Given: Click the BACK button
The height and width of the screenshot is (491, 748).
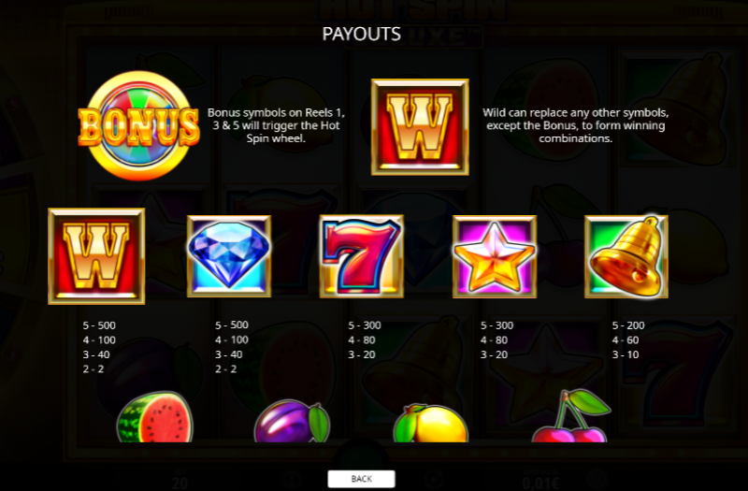Looking at the screenshot, I should [x=361, y=479].
